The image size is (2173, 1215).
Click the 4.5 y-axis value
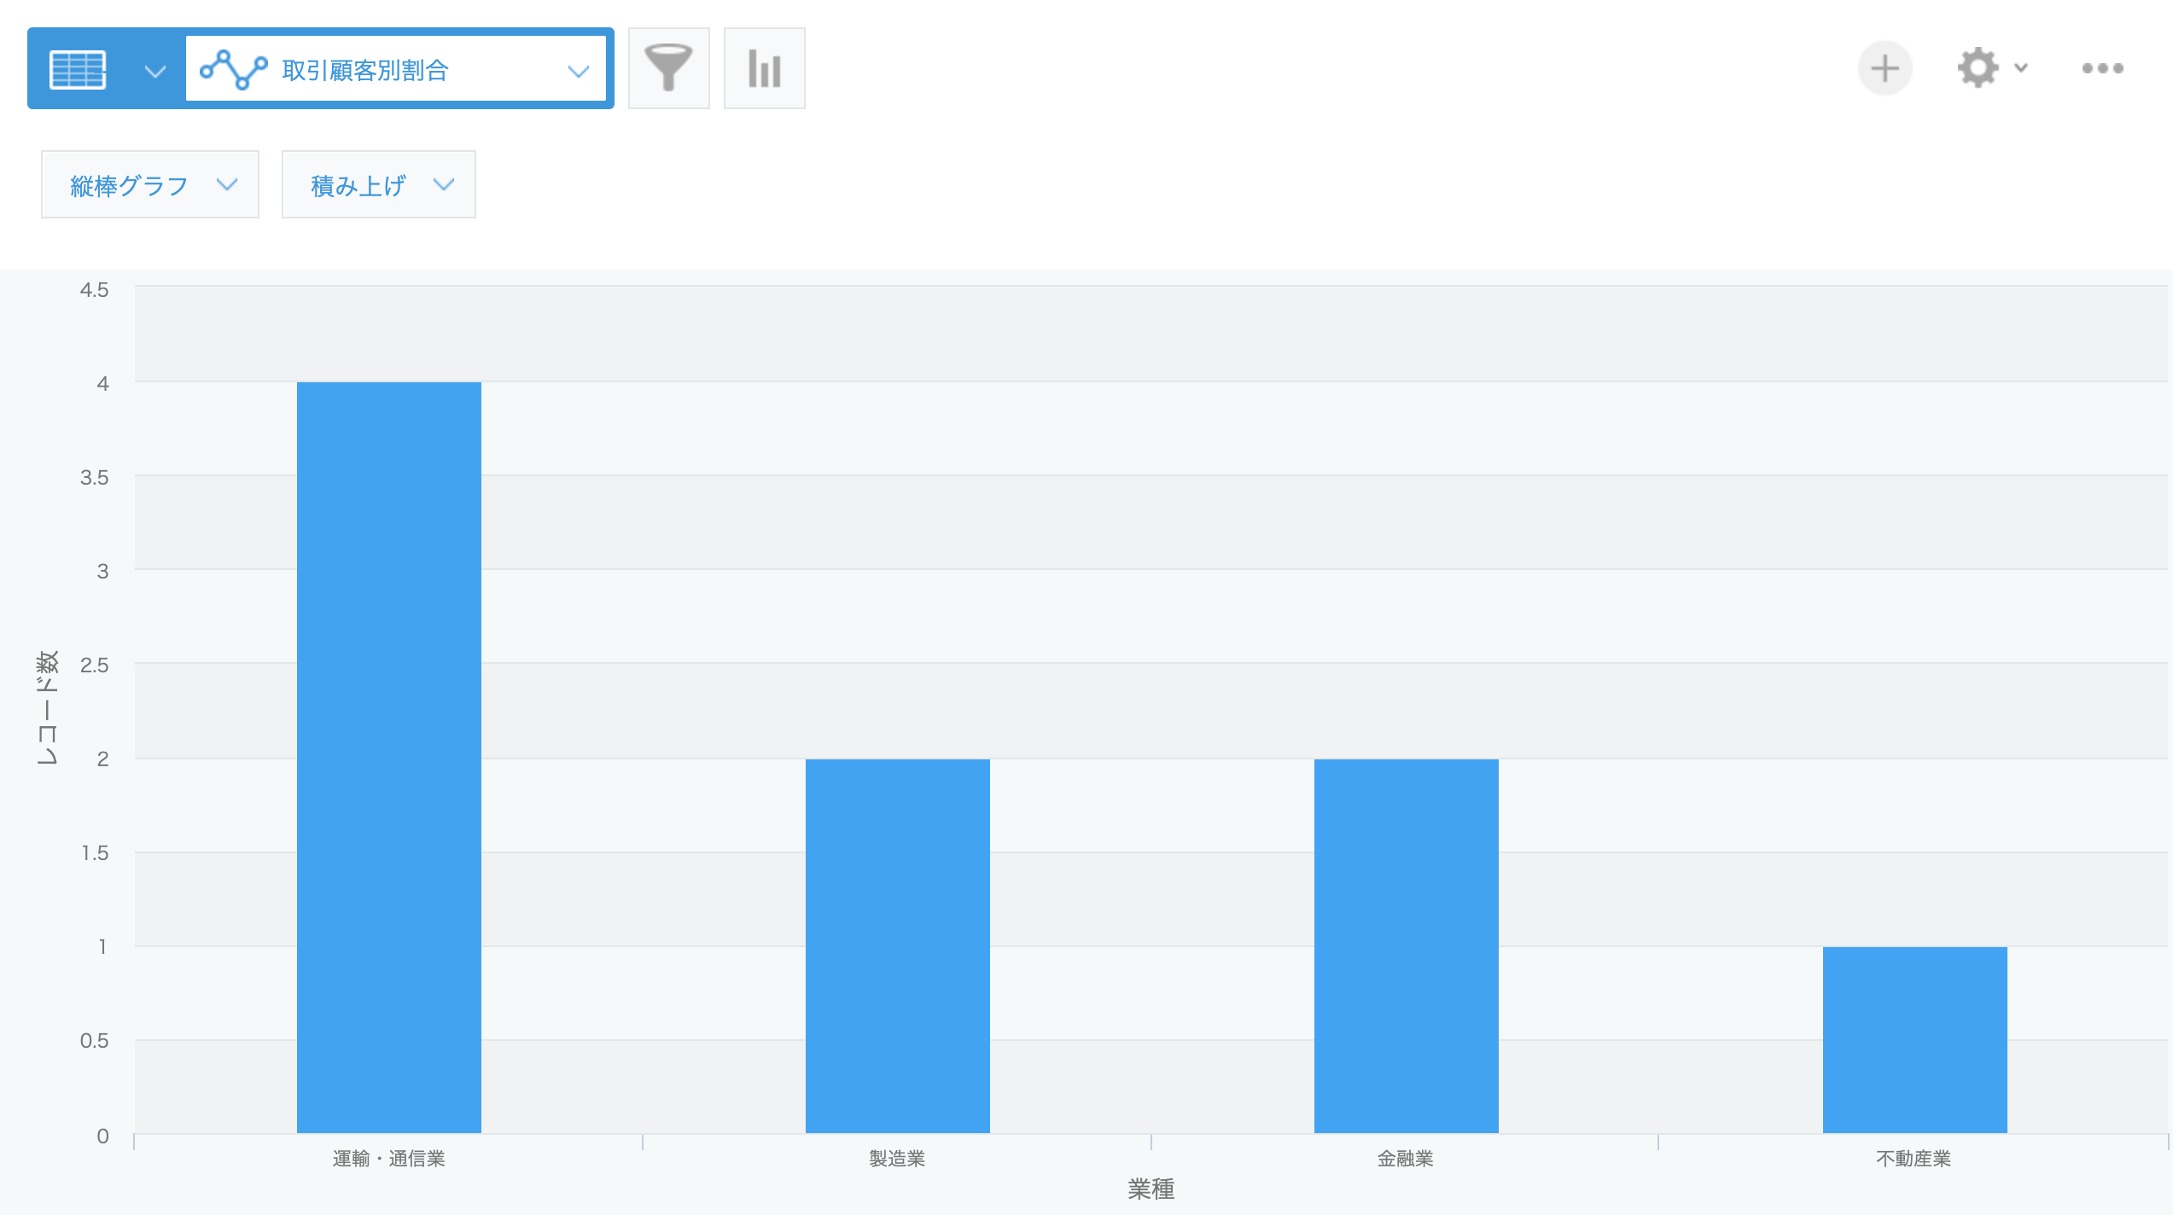click(95, 290)
